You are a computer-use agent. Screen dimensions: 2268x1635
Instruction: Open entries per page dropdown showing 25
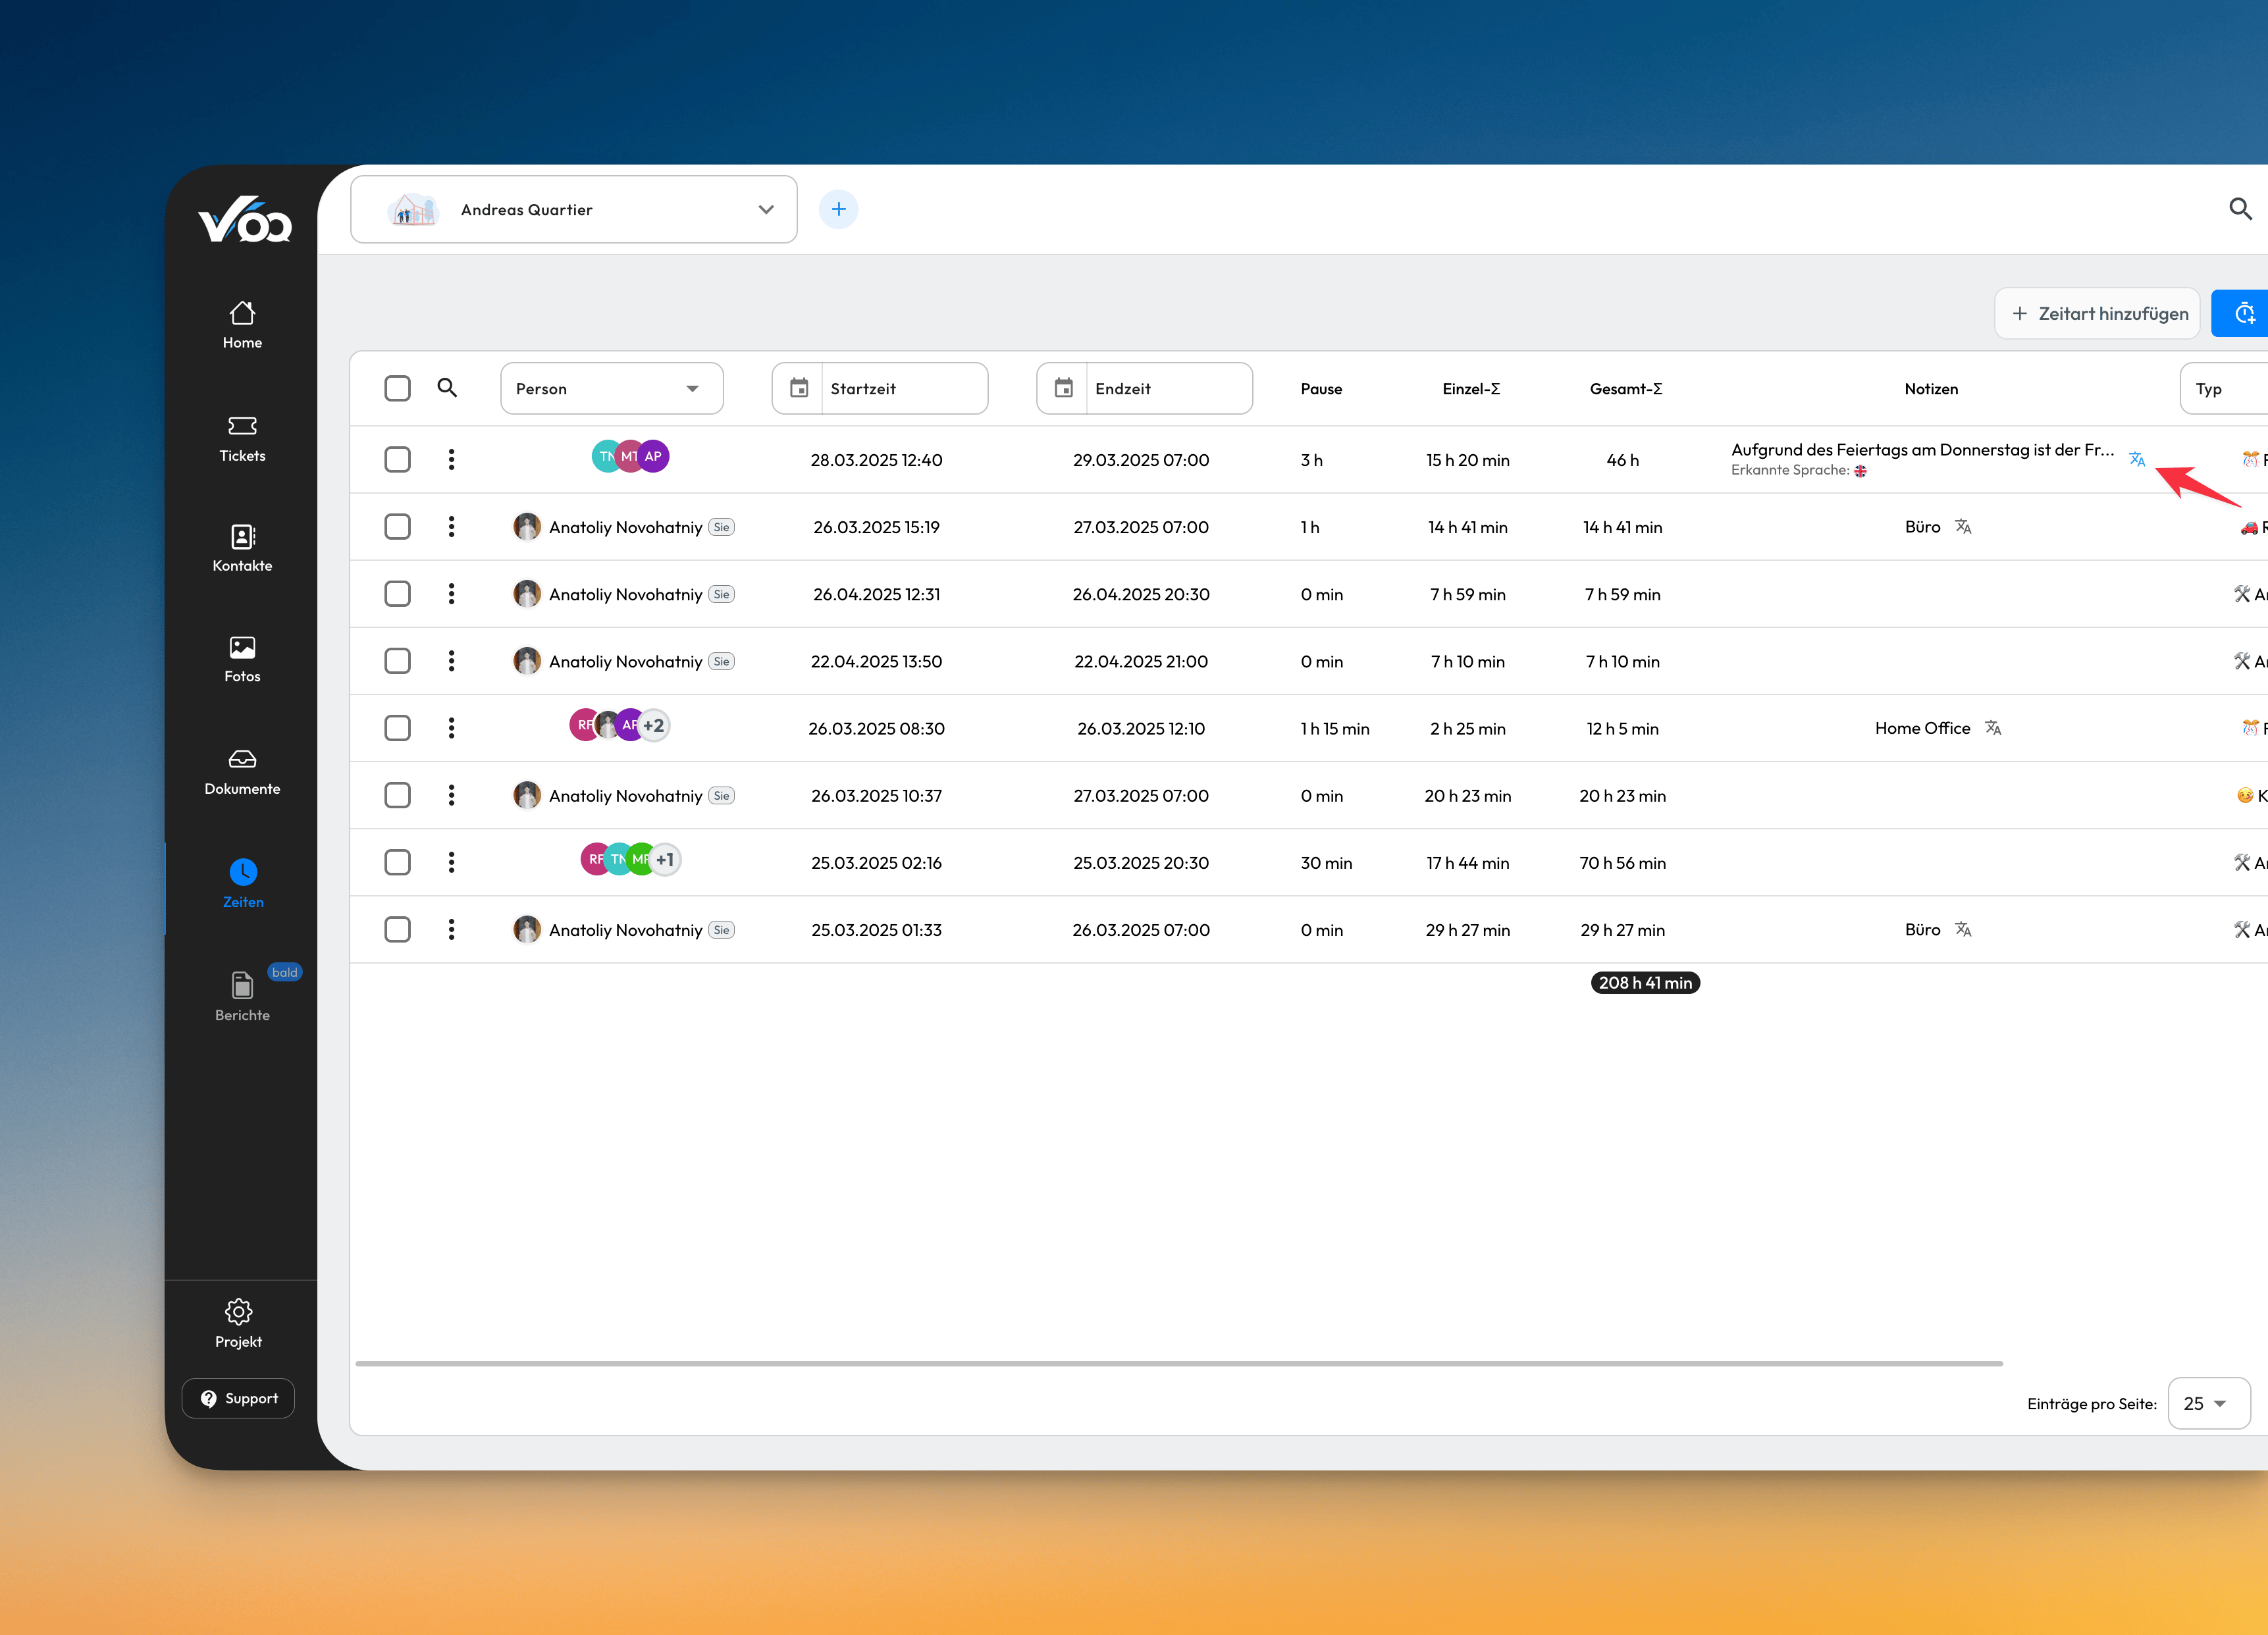point(2207,1403)
